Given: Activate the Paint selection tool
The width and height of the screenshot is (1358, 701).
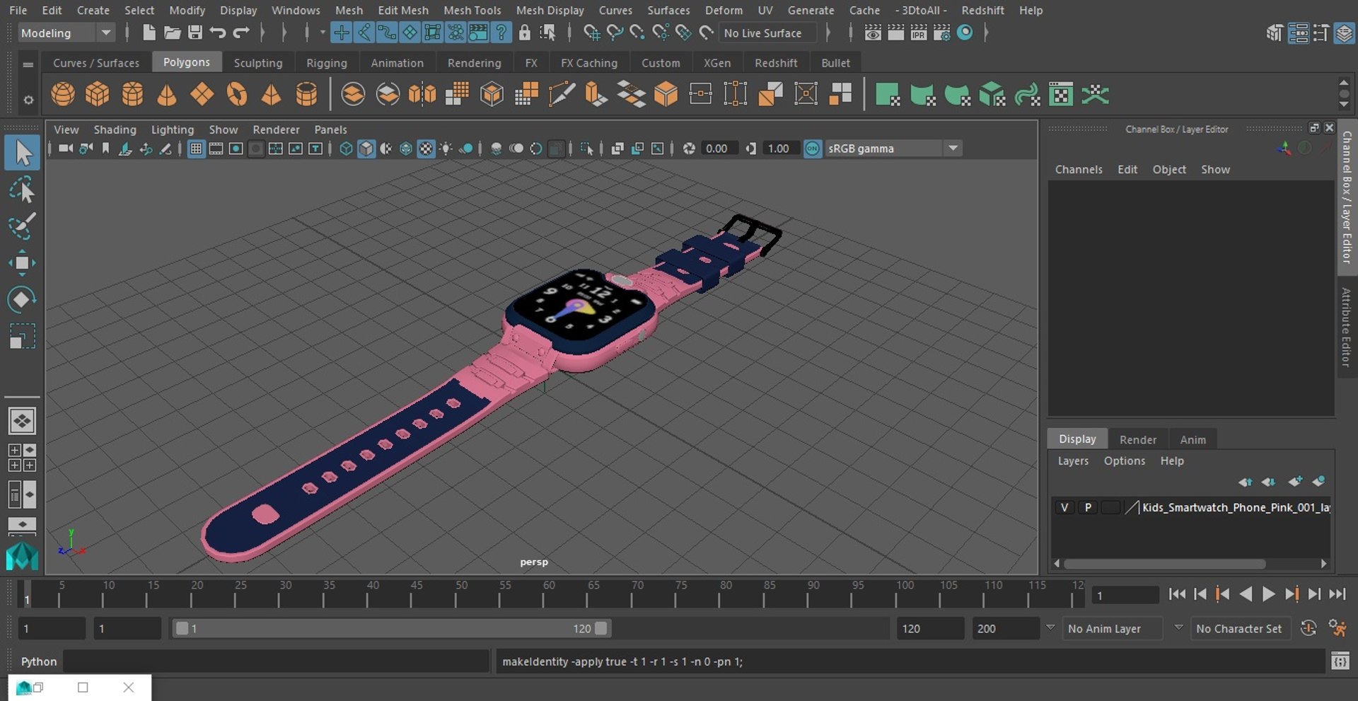Looking at the screenshot, I should (x=22, y=226).
